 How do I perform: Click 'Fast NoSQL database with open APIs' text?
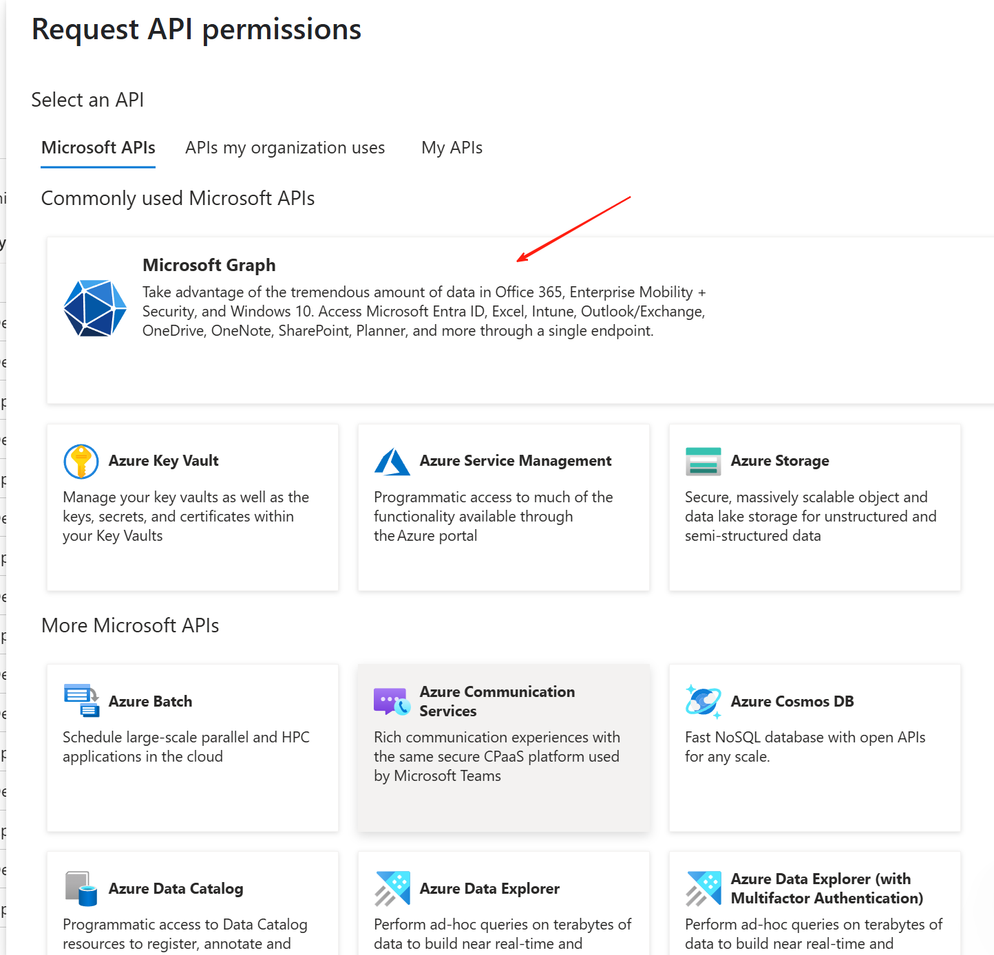(x=805, y=747)
